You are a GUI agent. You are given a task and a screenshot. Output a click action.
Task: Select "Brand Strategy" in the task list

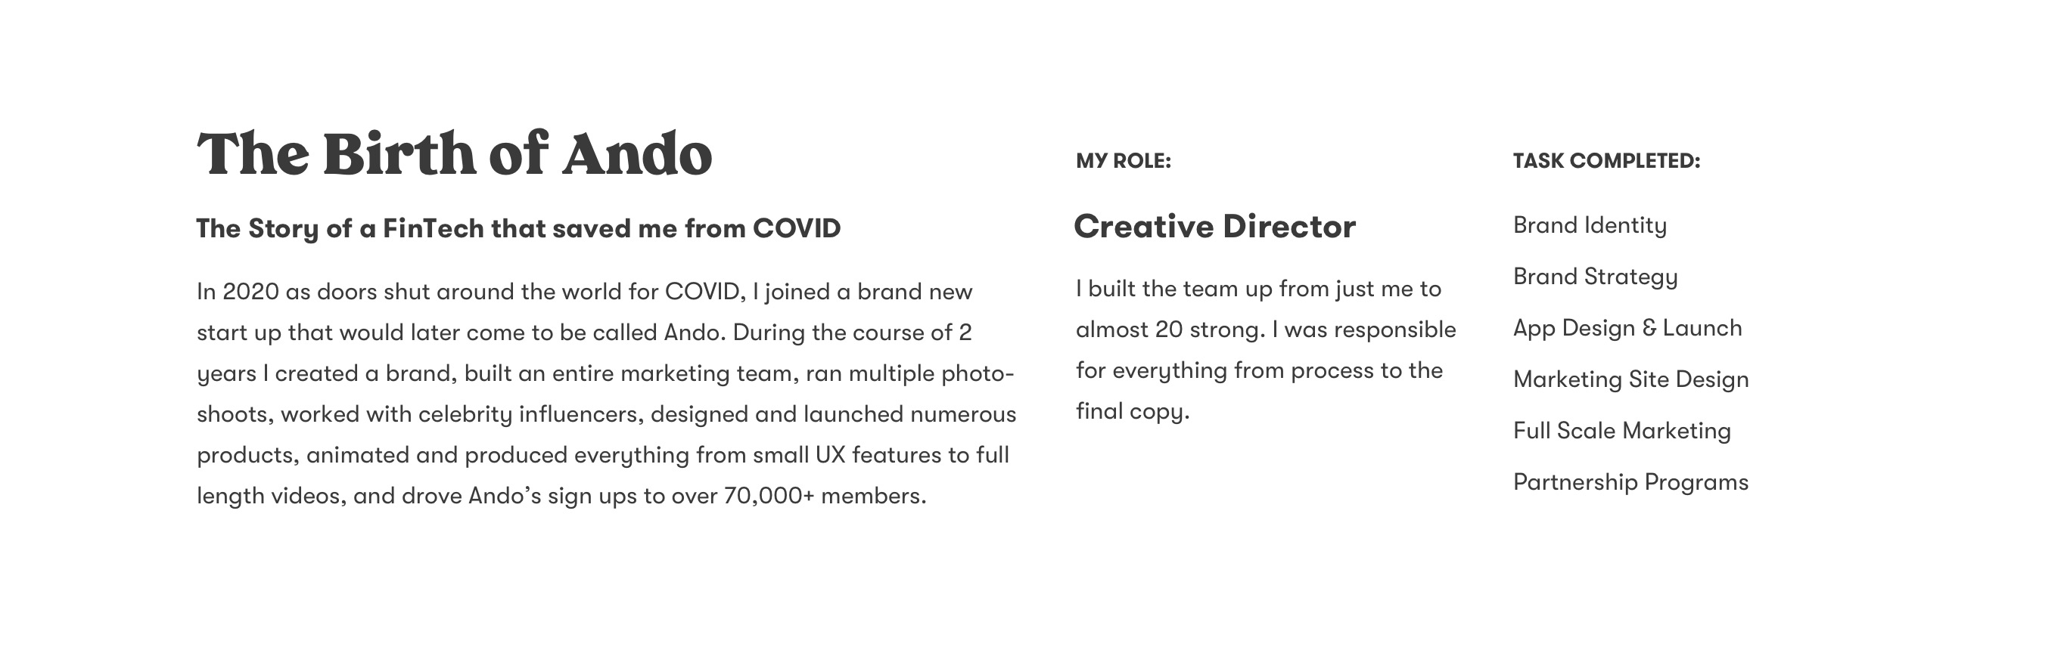[x=1594, y=277]
